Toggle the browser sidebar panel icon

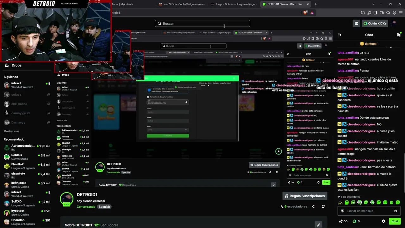[376, 13]
